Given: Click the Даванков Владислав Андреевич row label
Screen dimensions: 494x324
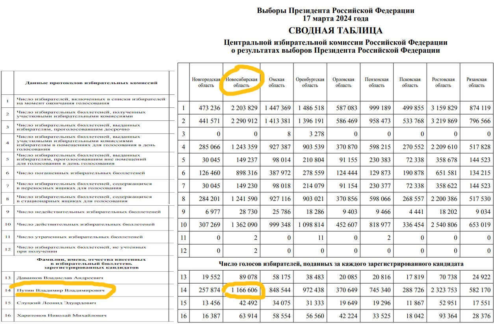Looking at the screenshot, I should pyautogui.click(x=60, y=278).
